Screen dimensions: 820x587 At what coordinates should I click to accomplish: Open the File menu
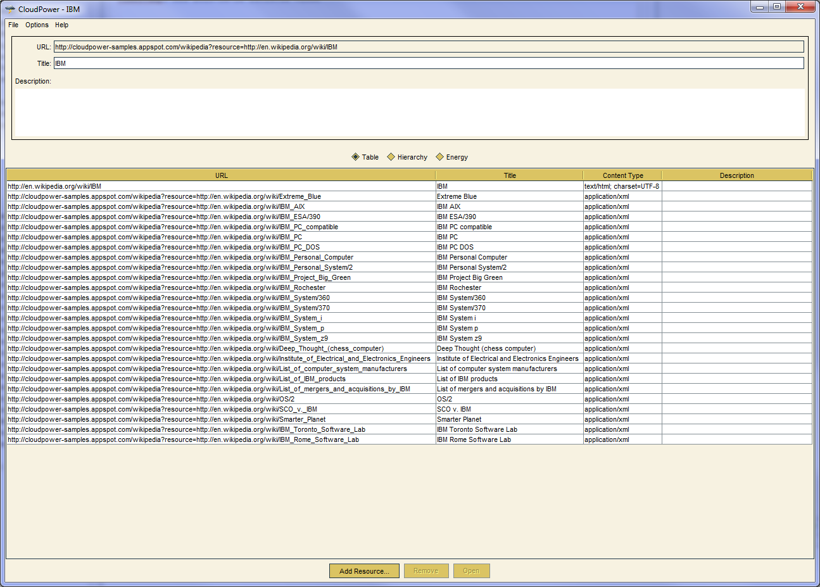tap(13, 25)
